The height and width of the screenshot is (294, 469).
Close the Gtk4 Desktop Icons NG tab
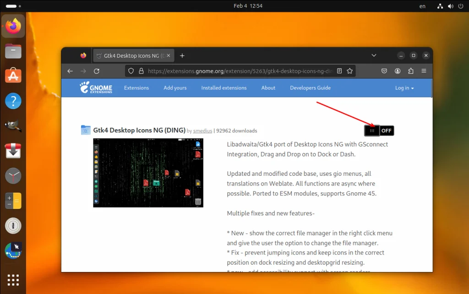click(x=169, y=55)
